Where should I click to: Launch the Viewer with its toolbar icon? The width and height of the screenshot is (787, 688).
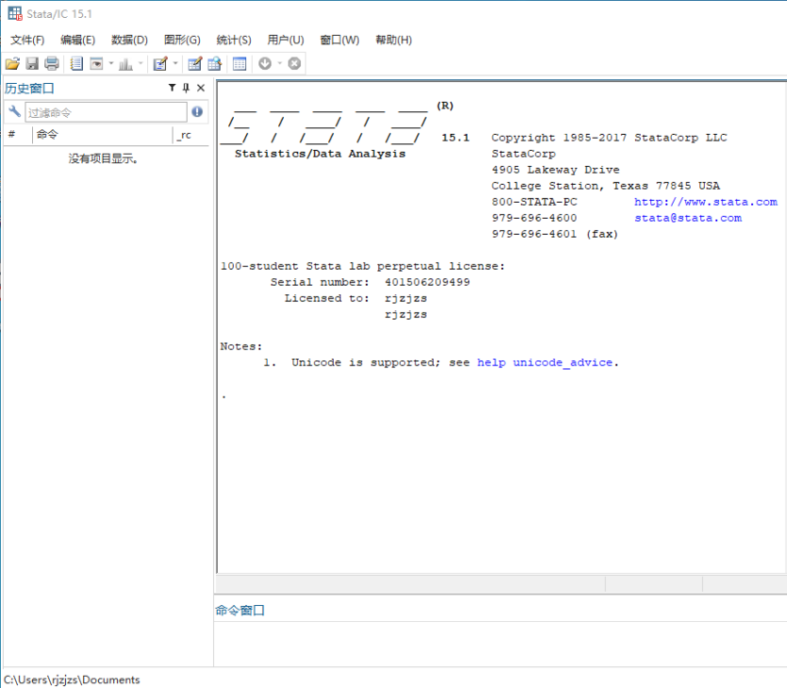click(97, 63)
